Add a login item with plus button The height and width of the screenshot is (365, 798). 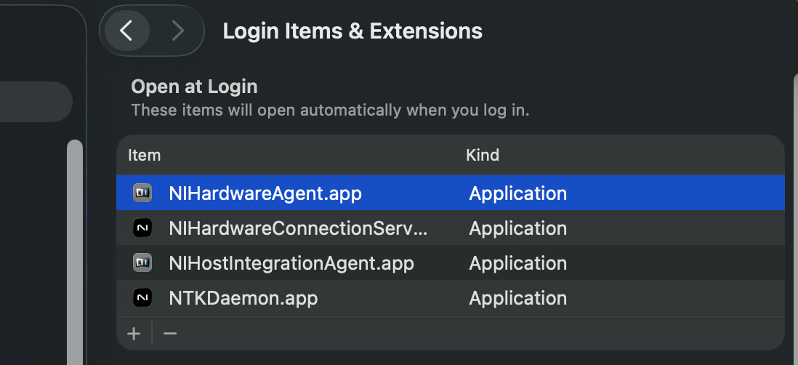[x=134, y=334]
